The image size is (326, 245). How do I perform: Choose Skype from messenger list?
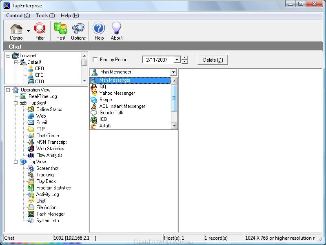tap(130, 100)
